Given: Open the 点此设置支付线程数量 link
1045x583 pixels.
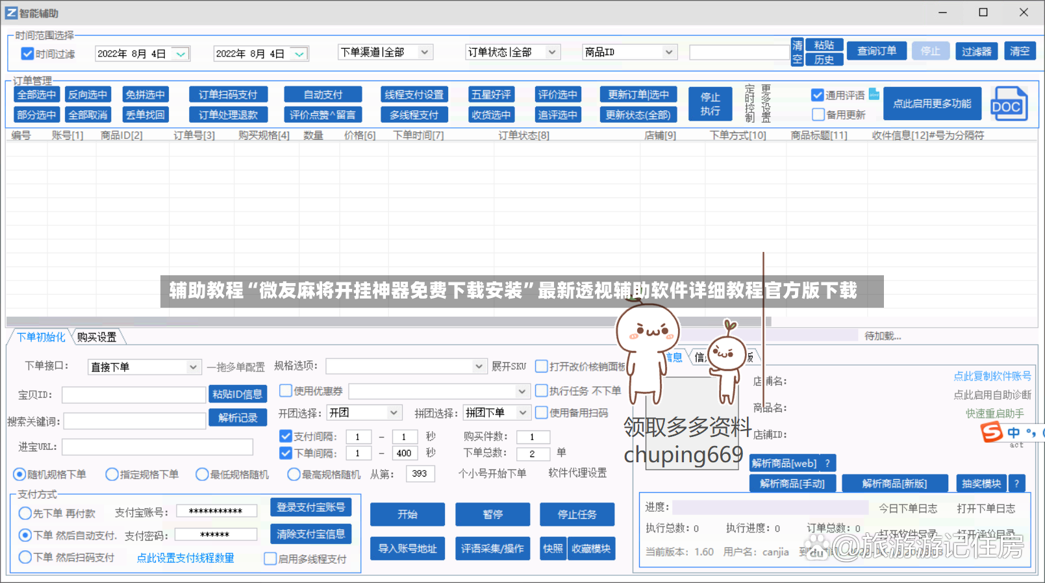Looking at the screenshot, I should coord(185,558).
